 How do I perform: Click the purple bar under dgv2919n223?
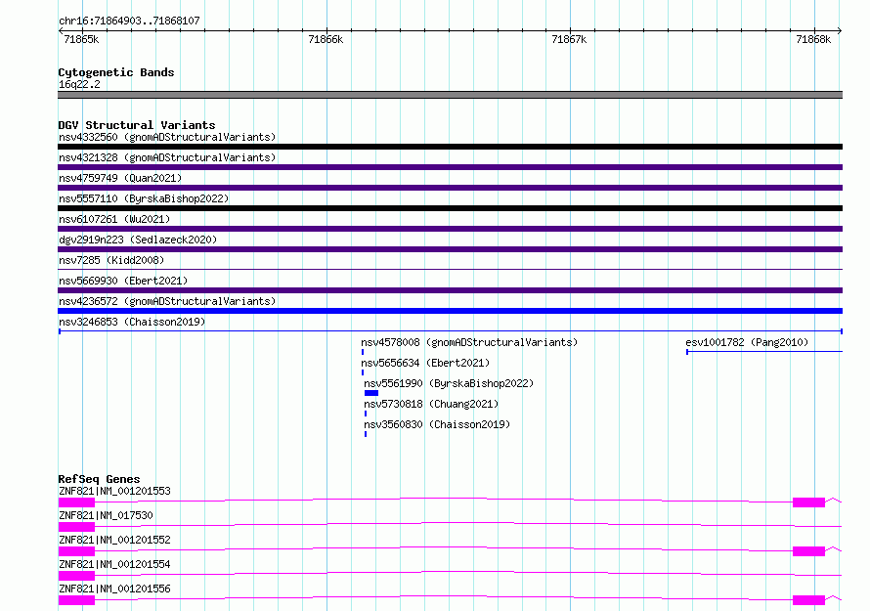click(450, 249)
